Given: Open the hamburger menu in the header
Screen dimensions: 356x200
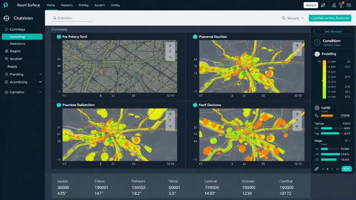Looking at the screenshot, I should click(348, 5).
